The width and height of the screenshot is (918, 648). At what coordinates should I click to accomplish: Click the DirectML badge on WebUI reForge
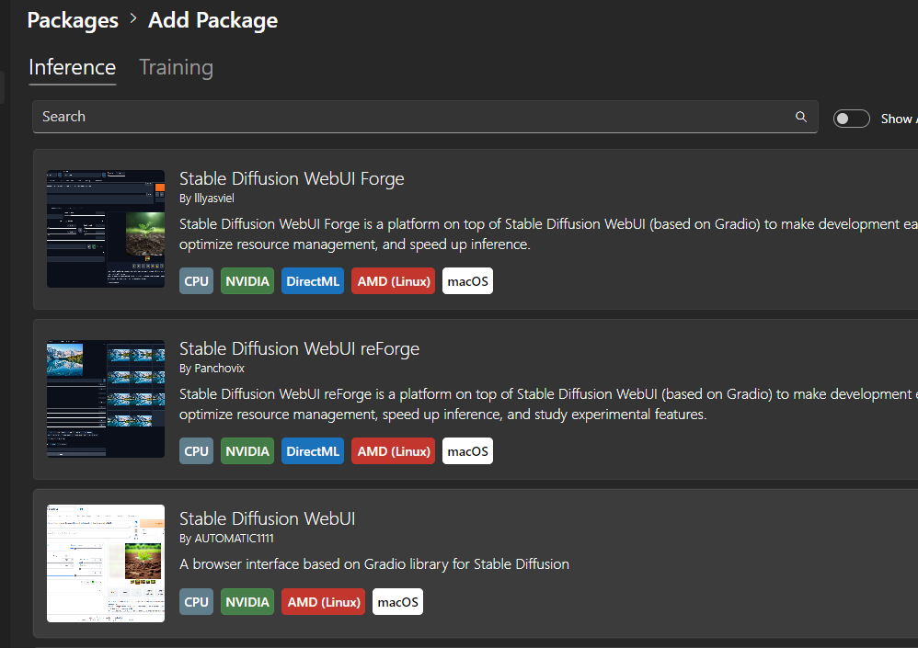pyautogui.click(x=313, y=451)
